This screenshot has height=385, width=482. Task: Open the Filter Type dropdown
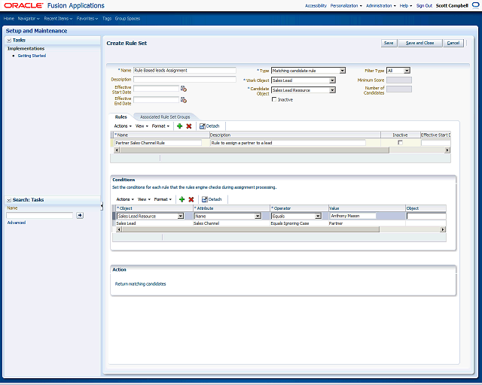click(407, 71)
